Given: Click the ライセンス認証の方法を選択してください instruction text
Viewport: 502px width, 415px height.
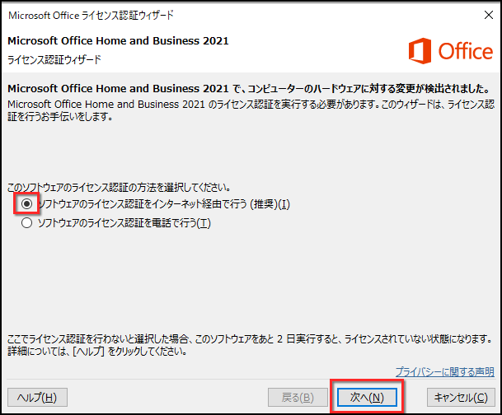Looking at the screenshot, I should click(118, 187).
